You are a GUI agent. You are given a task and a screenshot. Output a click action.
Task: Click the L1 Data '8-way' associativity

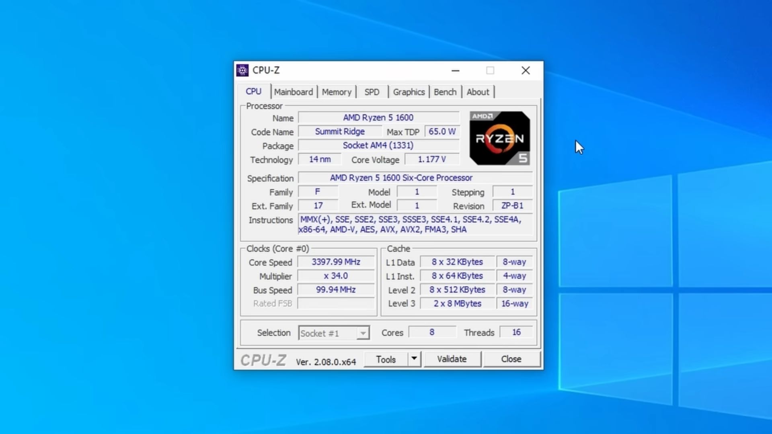pos(515,262)
